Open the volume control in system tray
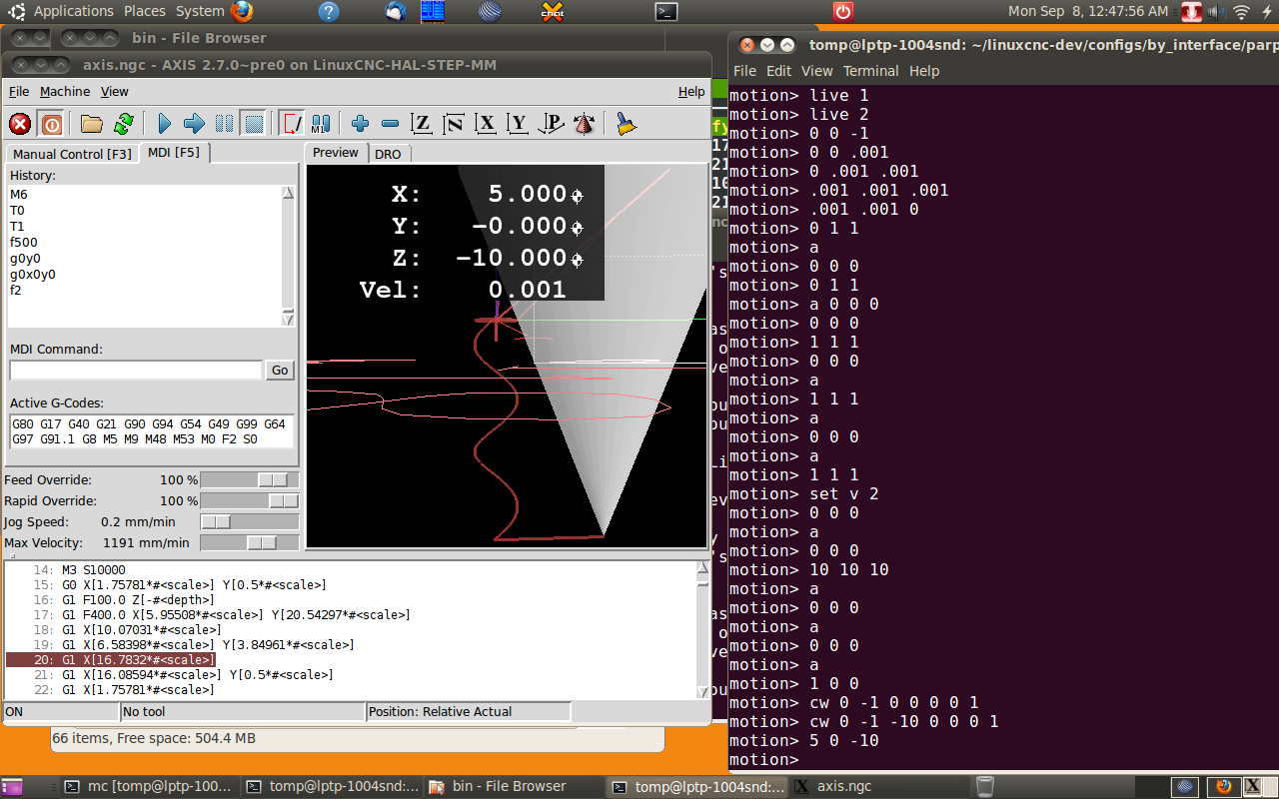The image size is (1279, 799). point(1216,12)
